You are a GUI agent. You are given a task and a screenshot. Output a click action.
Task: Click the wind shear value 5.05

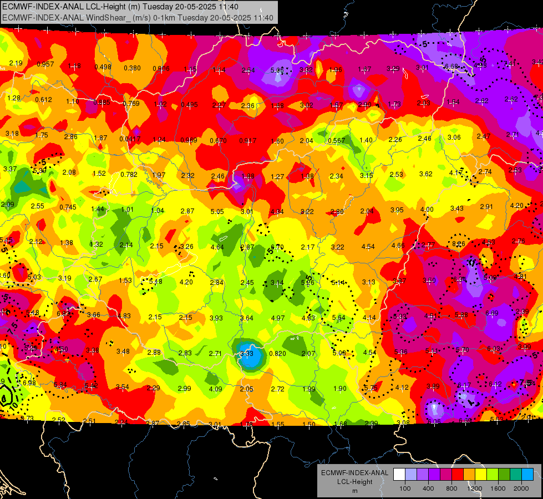click(x=217, y=212)
